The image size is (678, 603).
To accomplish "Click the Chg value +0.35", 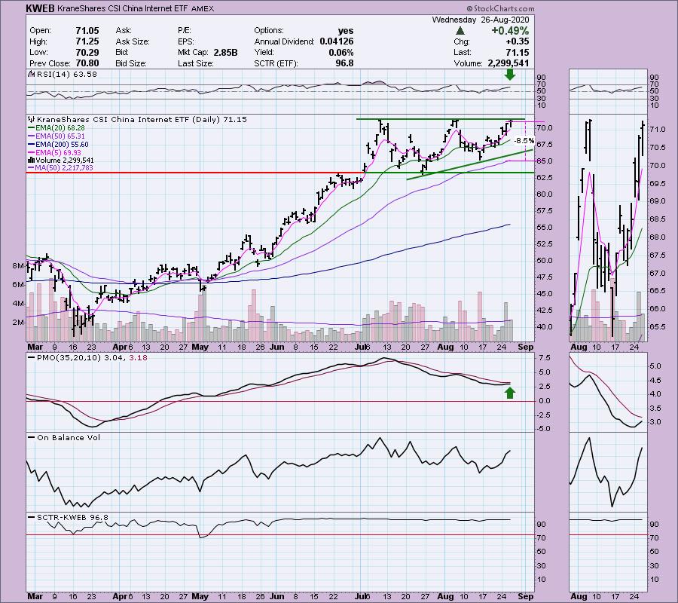I will point(517,41).
